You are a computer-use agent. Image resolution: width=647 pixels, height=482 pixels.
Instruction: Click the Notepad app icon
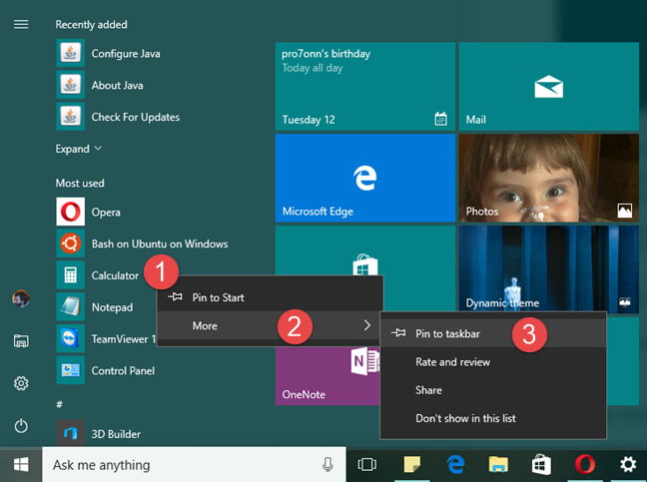coord(71,306)
